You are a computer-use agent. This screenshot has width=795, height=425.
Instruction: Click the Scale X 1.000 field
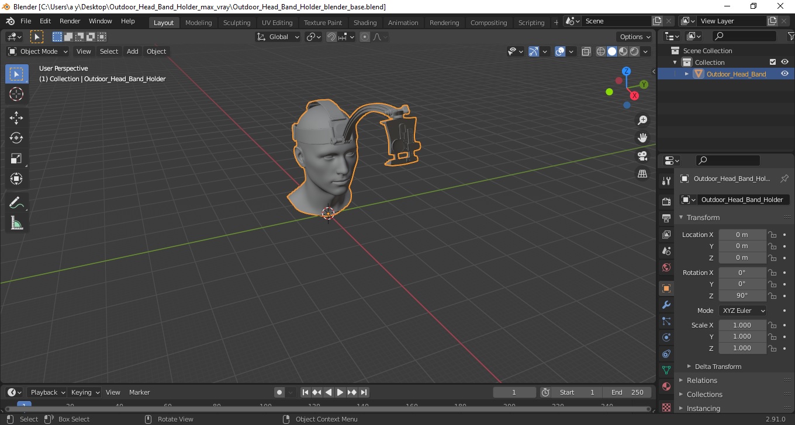coord(742,325)
